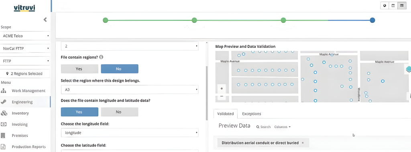Screen dimensions: 411x152
Task: Go to the first green progress step
Action: [x=106, y=20]
